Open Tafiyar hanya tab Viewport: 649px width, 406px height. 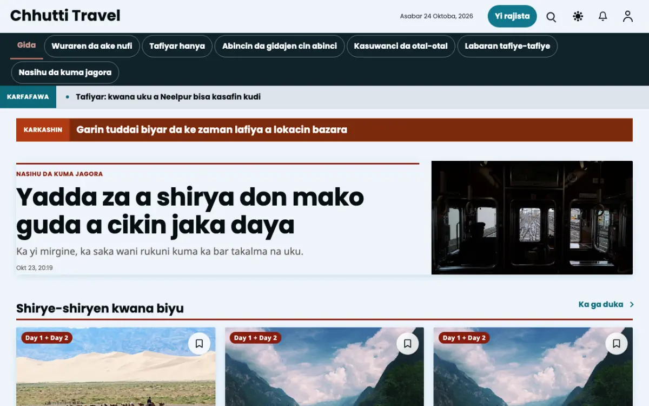tap(177, 46)
